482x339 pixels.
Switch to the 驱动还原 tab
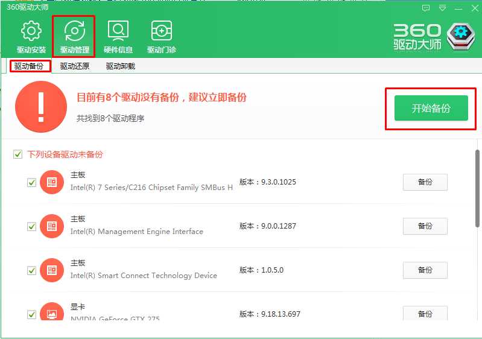click(75, 66)
